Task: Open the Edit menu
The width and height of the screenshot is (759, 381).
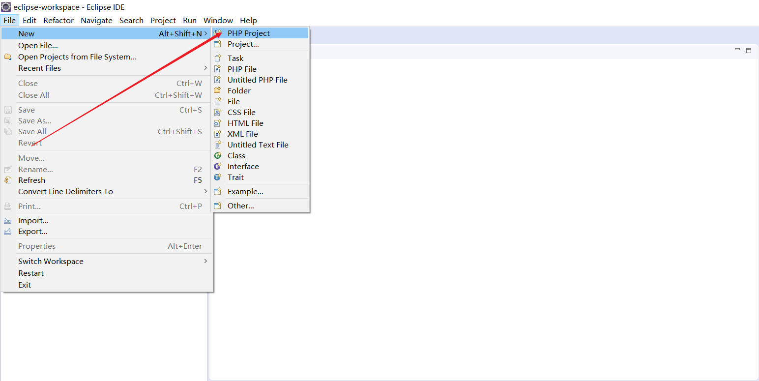Action: (x=29, y=20)
